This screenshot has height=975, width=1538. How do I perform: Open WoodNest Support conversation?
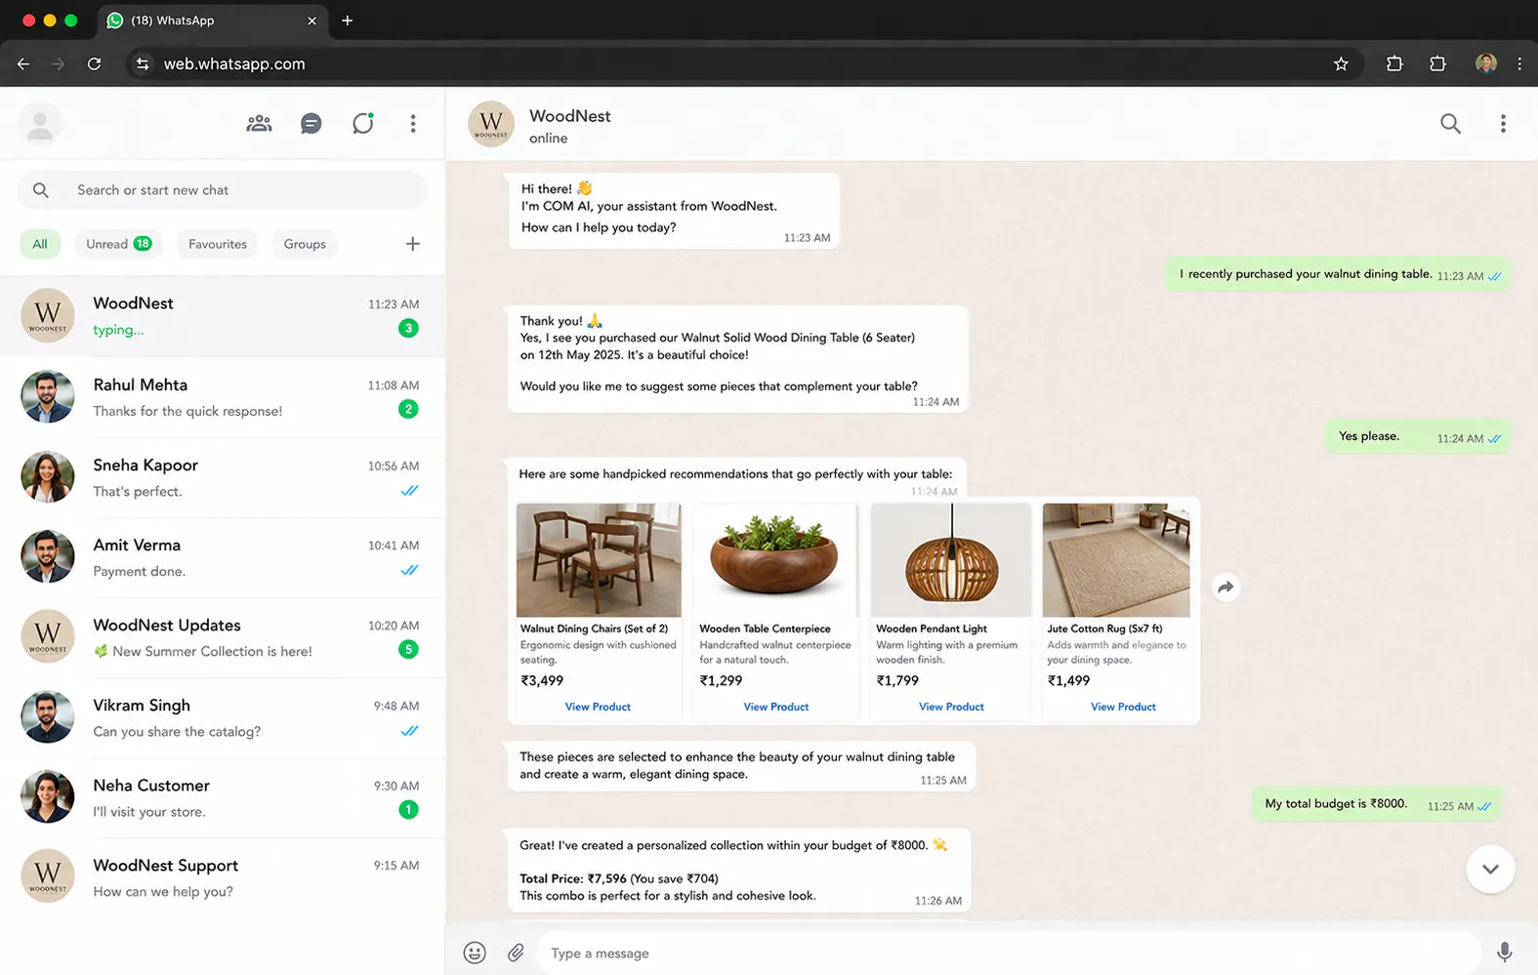(223, 877)
